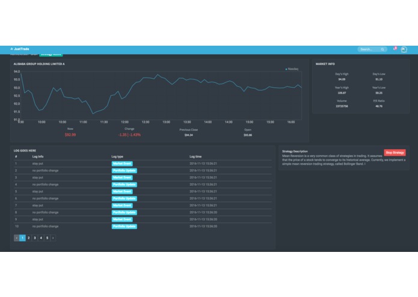
Task: Click the Year's High value
Action: [x=342, y=93]
